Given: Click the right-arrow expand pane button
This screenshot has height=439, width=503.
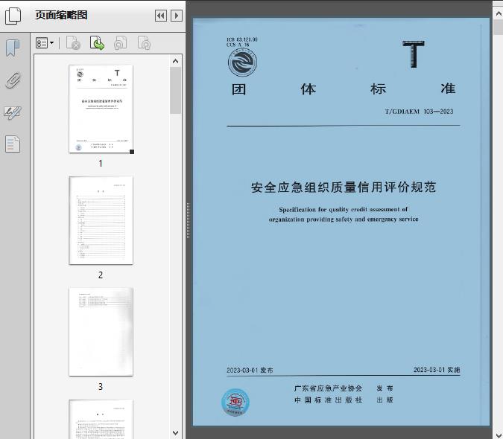Looking at the screenshot, I should point(177,16).
